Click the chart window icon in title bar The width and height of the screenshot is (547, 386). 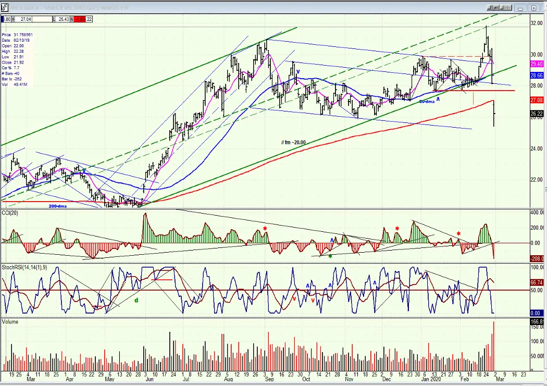(x=5, y=7)
